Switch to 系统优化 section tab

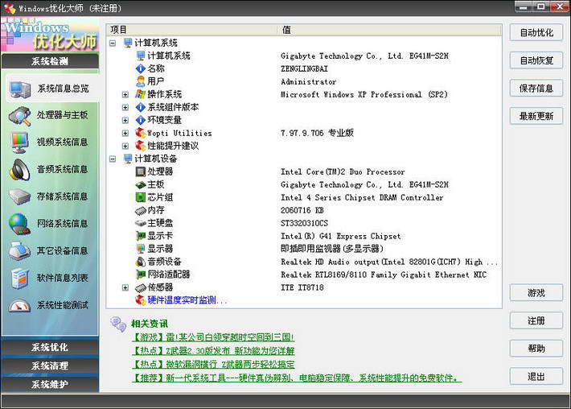coord(50,348)
